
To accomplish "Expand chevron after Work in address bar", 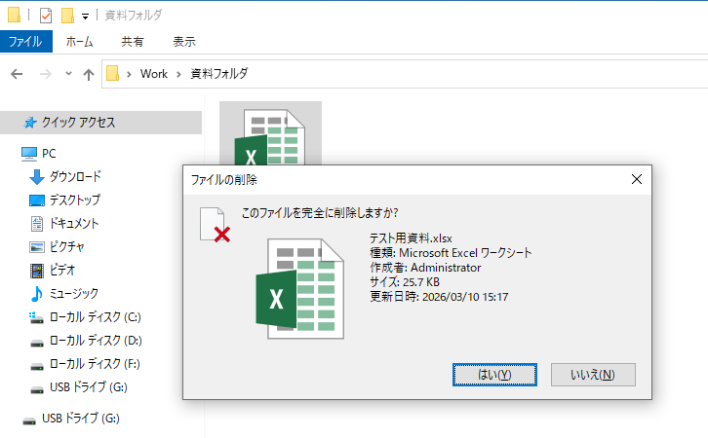I will point(178,74).
